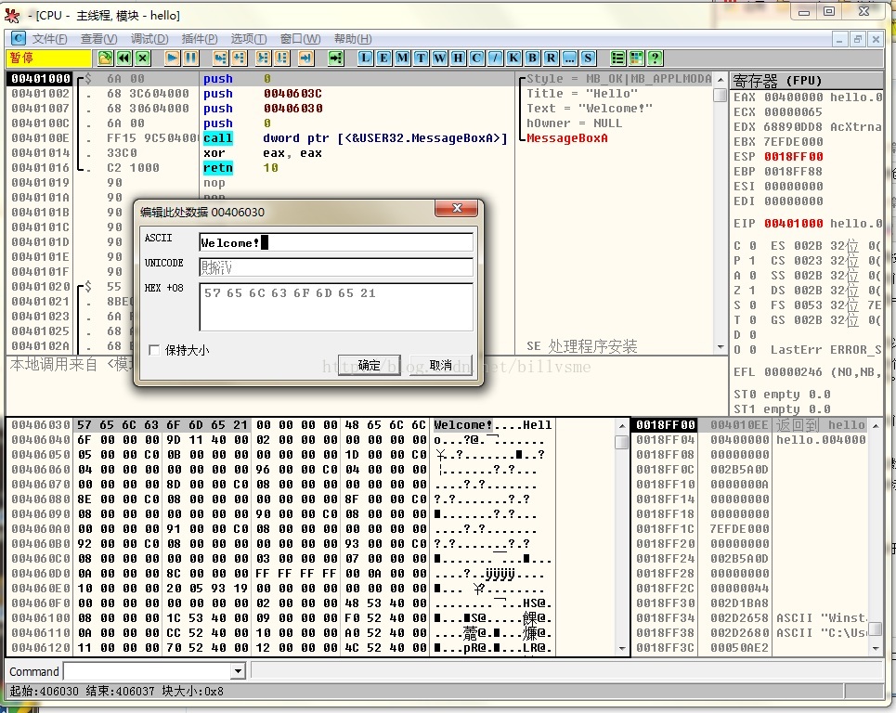Screen dimensions: 896x713
Task: Open debugging options list icon
Action: coord(617,58)
